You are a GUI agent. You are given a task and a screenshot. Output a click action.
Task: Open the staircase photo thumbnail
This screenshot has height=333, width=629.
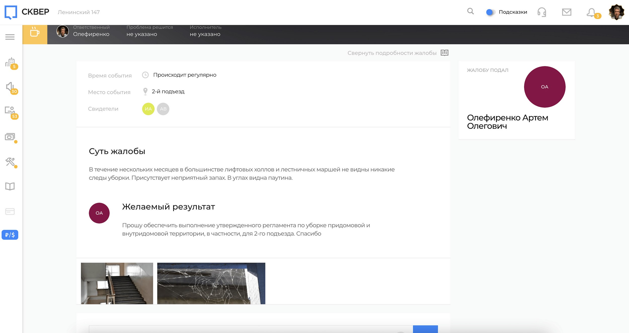click(x=117, y=283)
